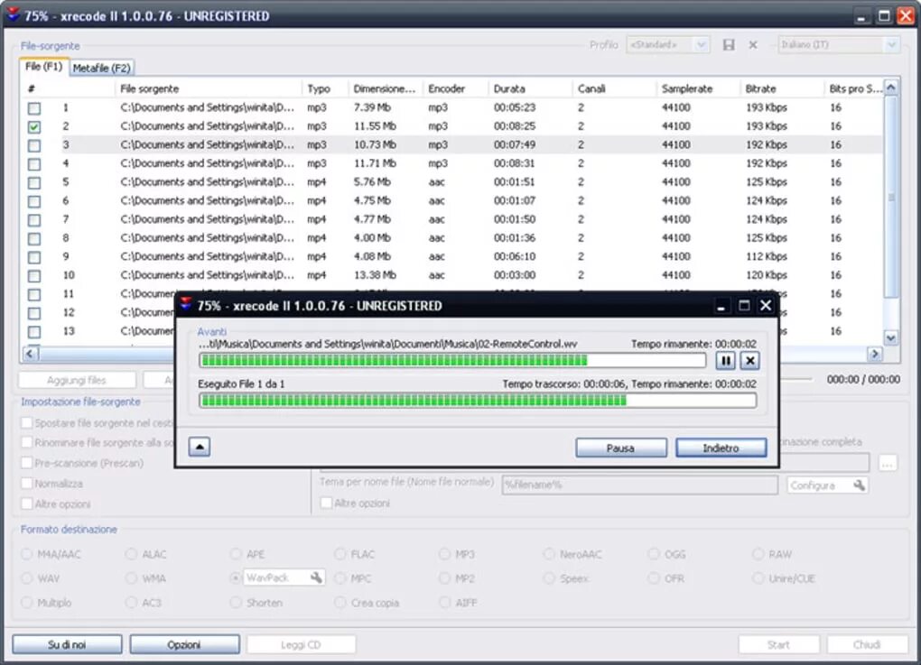Select bitrate cell 112 Kbps

[x=766, y=256]
